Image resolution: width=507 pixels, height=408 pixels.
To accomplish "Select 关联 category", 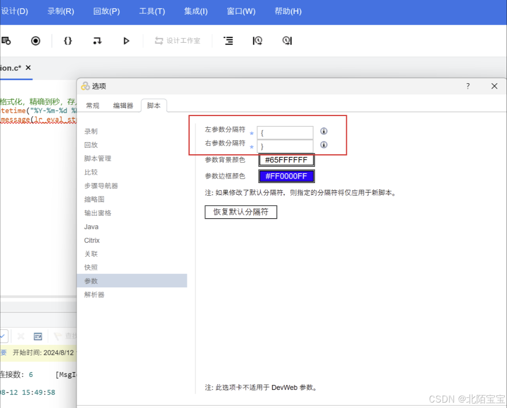I will [x=91, y=254].
